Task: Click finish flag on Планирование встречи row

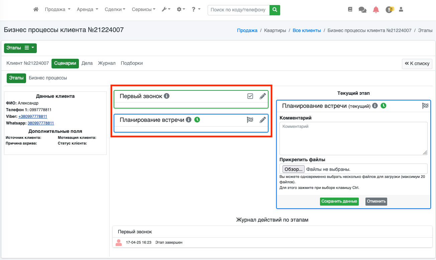Action: click(250, 120)
